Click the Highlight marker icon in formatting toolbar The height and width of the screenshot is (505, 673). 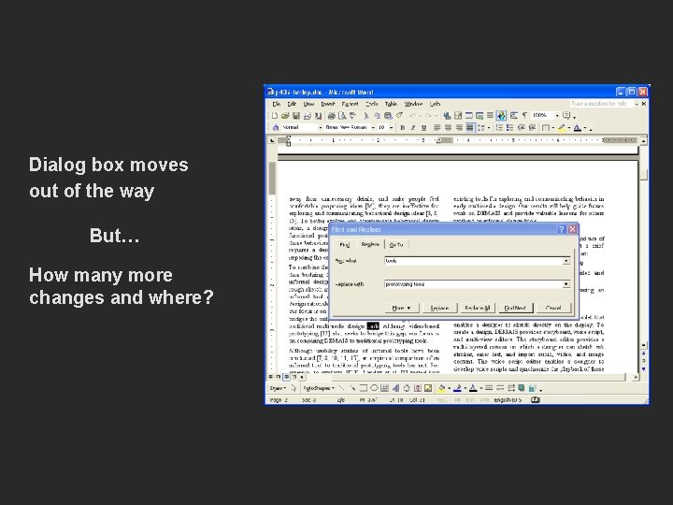(x=562, y=127)
